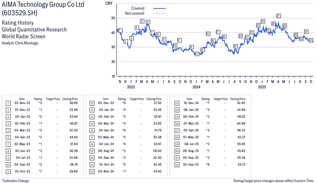Click chart marker 1 at the chart start
The width and height of the screenshot is (317, 183).
click(x=120, y=31)
